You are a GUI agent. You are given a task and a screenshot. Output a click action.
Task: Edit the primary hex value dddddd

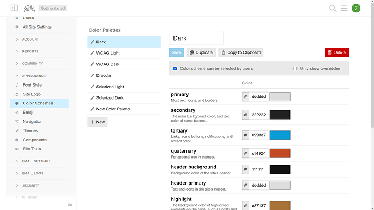point(259,97)
